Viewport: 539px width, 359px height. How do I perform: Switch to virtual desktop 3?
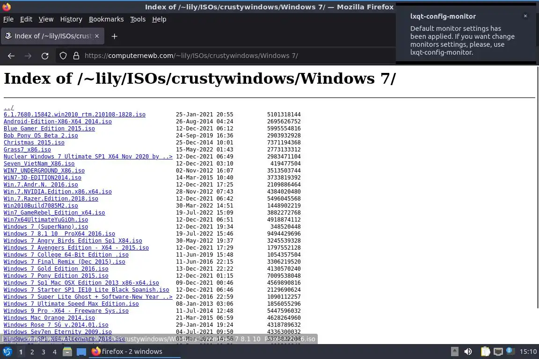(44, 352)
